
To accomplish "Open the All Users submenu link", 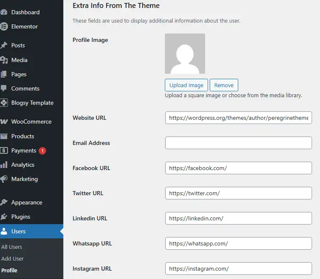I will click(x=12, y=247).
